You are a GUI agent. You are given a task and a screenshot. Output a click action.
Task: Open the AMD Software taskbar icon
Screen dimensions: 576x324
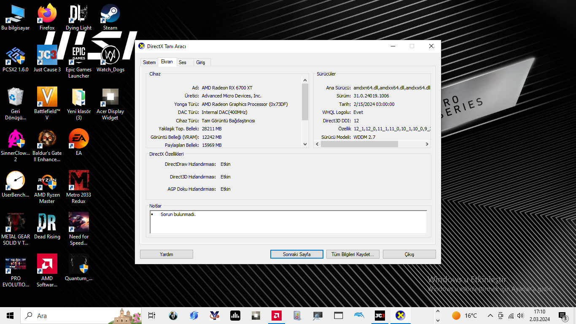coord(276,316)
